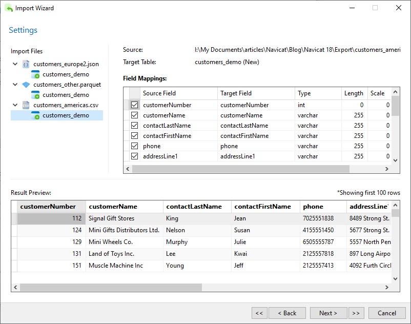This screenshot has width=411, height=324.
Task: Click the Import Wizard title bar icon
Action: point(9,8)
